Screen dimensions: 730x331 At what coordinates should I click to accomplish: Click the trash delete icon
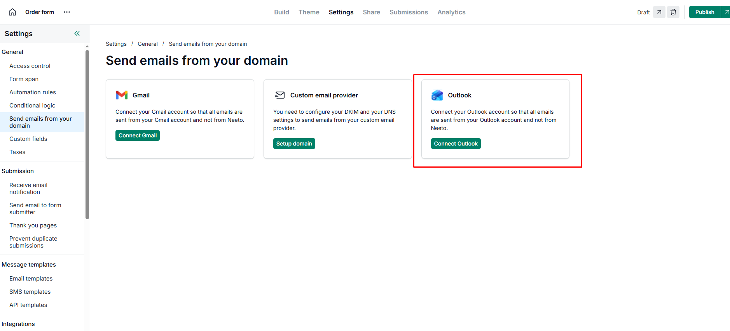[x=673, y=12]
